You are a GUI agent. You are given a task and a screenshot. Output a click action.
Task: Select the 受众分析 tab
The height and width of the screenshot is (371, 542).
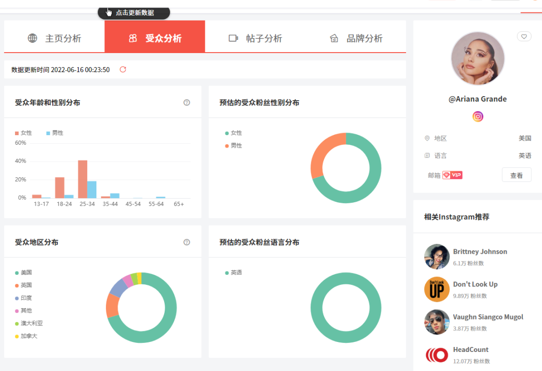pos(155,37)
